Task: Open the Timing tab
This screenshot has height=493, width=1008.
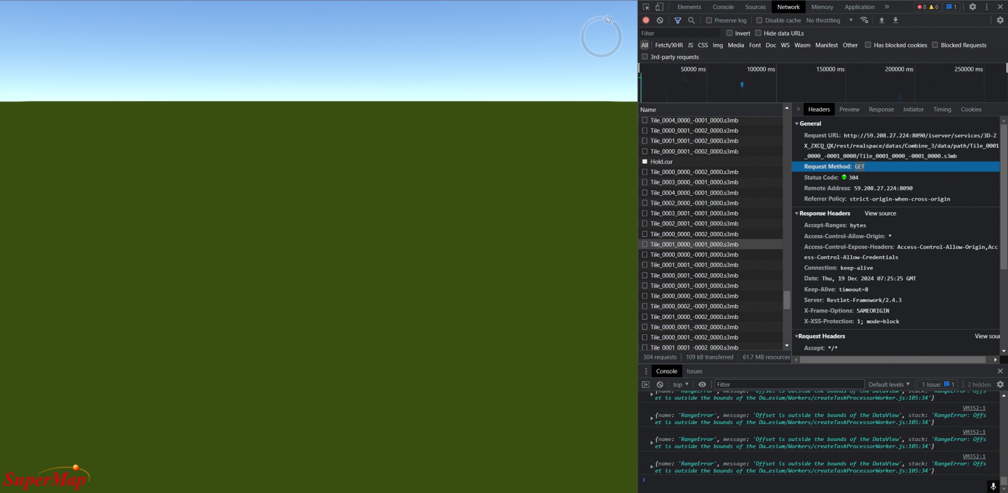Action: [942, 109]
